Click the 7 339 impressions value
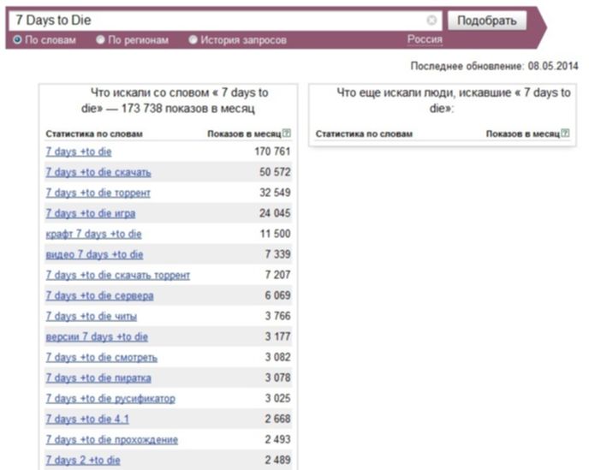Screen dimensions: 589x470 [x=277, y=254]
